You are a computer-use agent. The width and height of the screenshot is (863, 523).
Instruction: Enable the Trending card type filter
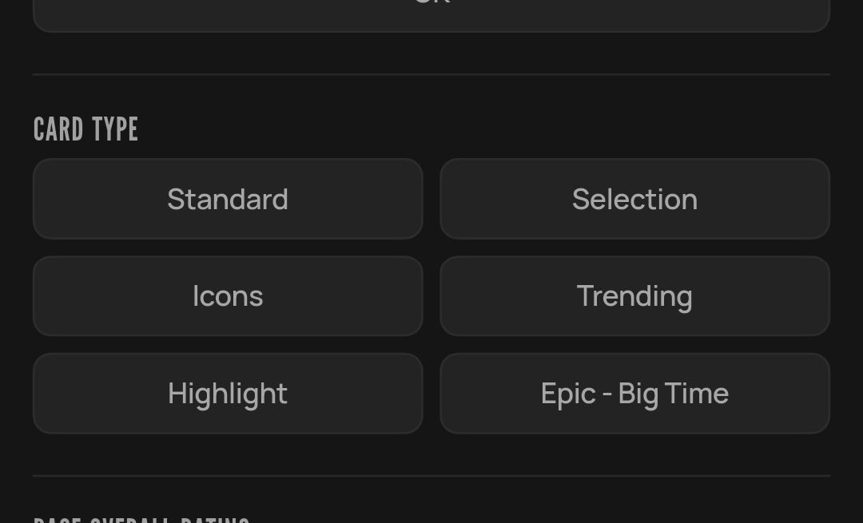pos(634,296)
